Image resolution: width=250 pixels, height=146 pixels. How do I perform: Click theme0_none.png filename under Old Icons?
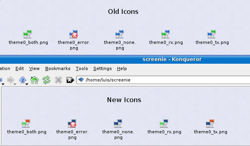coord(120,45)
